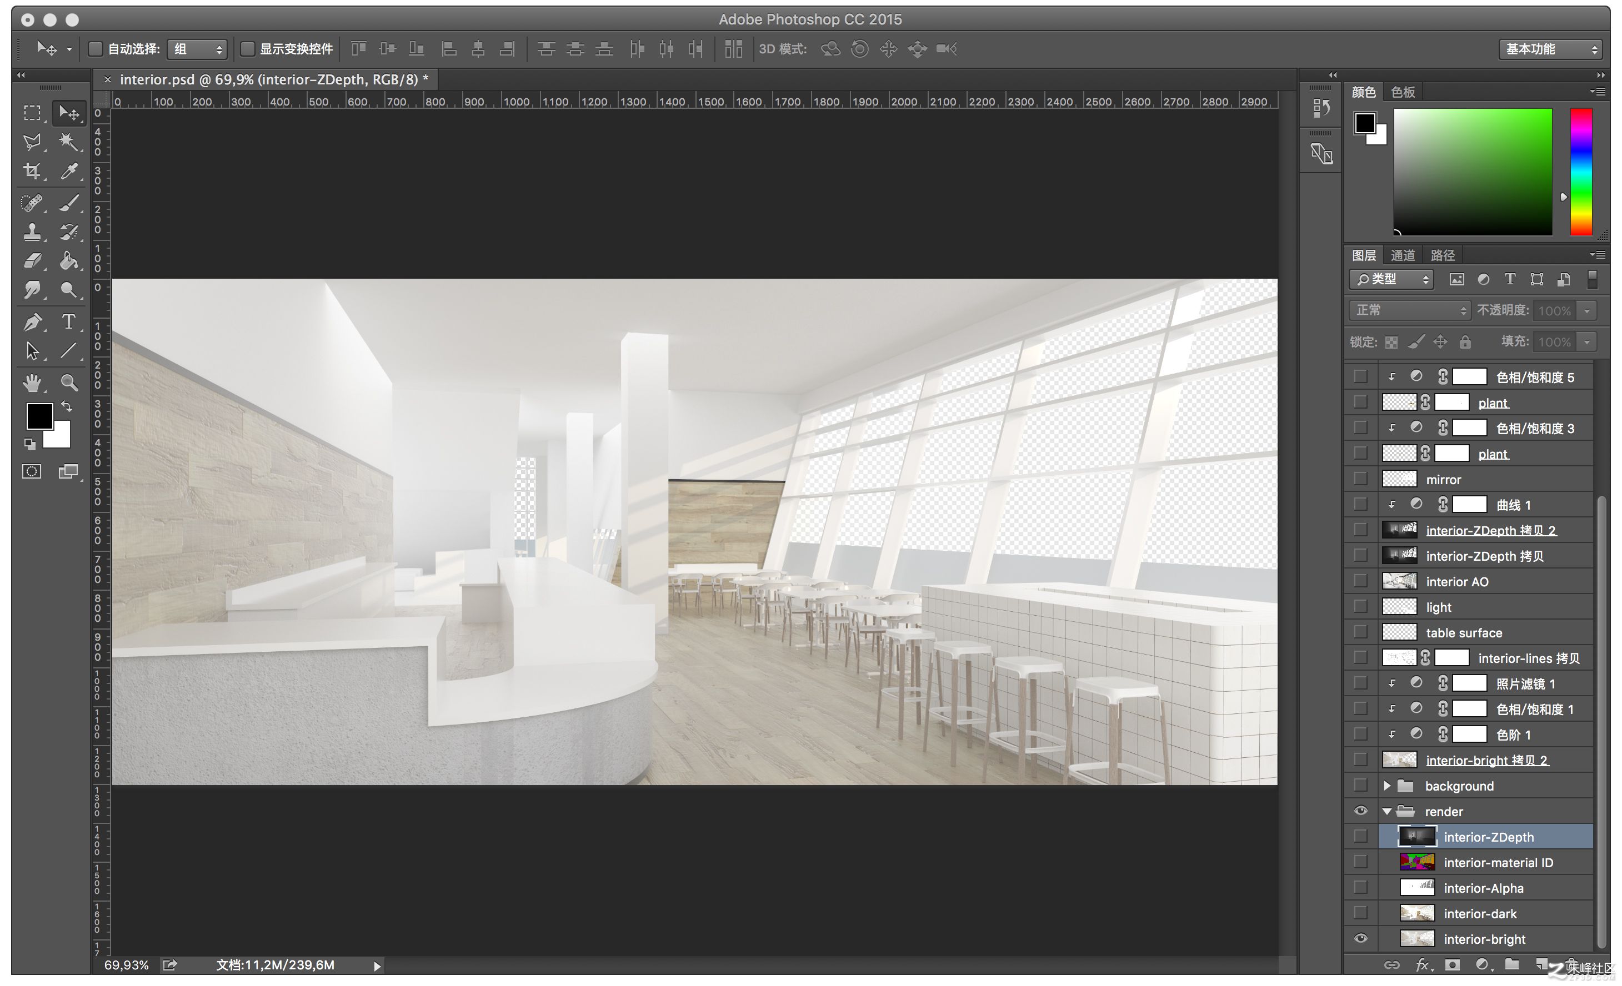Image resolution: width=1622 pixels, height=986 pixels.
Task: Select the Move tool in toolbox
Action: point(68,113)
